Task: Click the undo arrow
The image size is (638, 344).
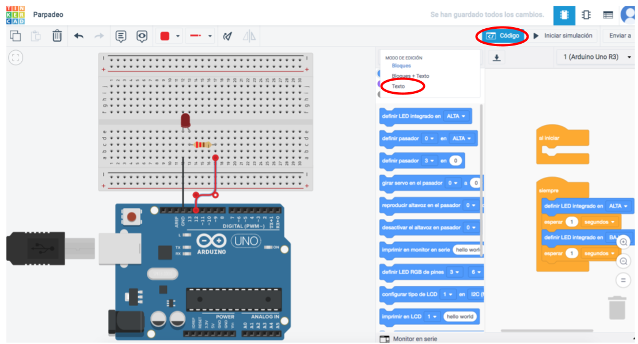Action: (79, 36)
